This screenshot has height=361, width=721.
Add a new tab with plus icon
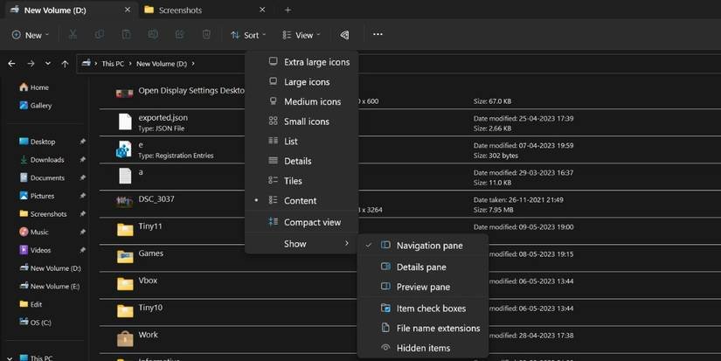[288, 10]
